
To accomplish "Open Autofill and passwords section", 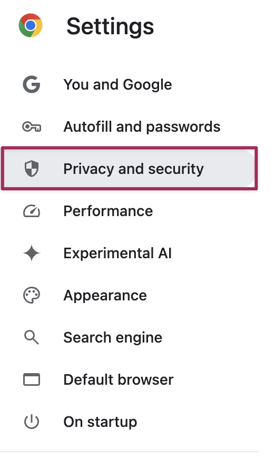I will pyautogui.click(x=142, y=127).
